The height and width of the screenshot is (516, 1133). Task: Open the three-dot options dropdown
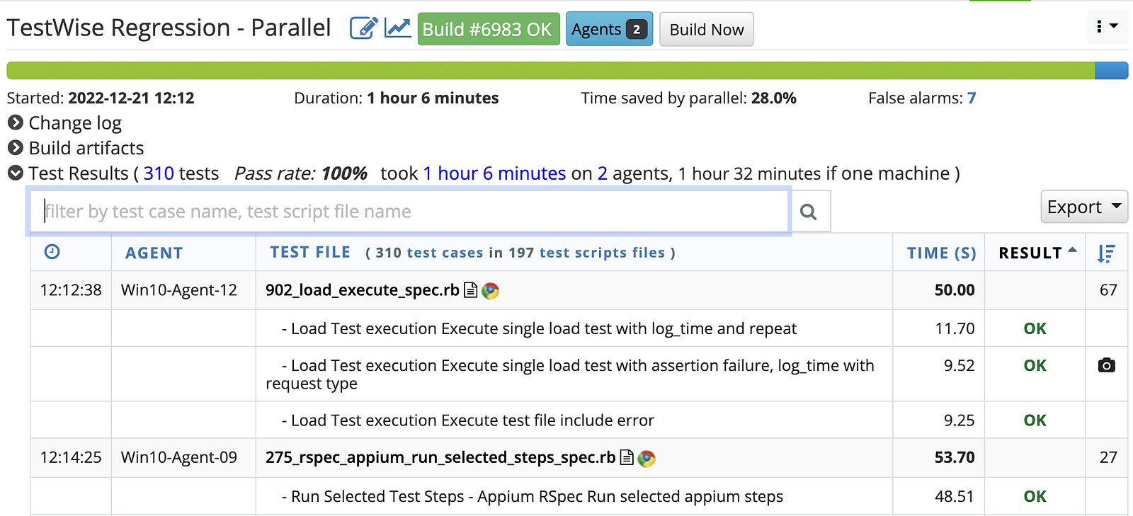(1108, 26)
